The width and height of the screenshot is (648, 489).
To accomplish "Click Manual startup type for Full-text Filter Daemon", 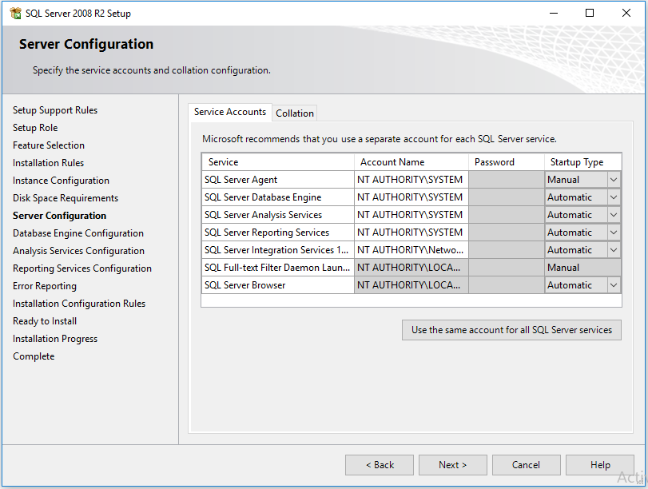I will pos(582,268).
